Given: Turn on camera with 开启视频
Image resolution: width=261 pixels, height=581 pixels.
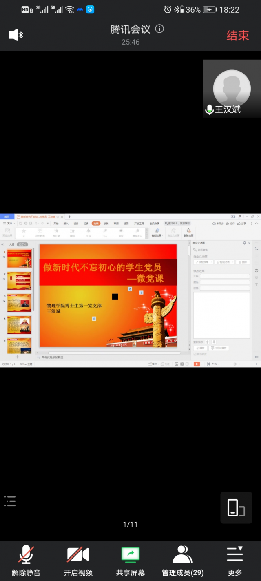Looking at the screenshot, I should 78,561.
